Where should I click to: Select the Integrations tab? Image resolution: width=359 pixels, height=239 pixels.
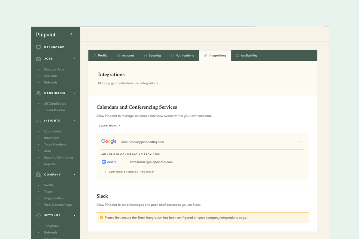pos(215,56)
